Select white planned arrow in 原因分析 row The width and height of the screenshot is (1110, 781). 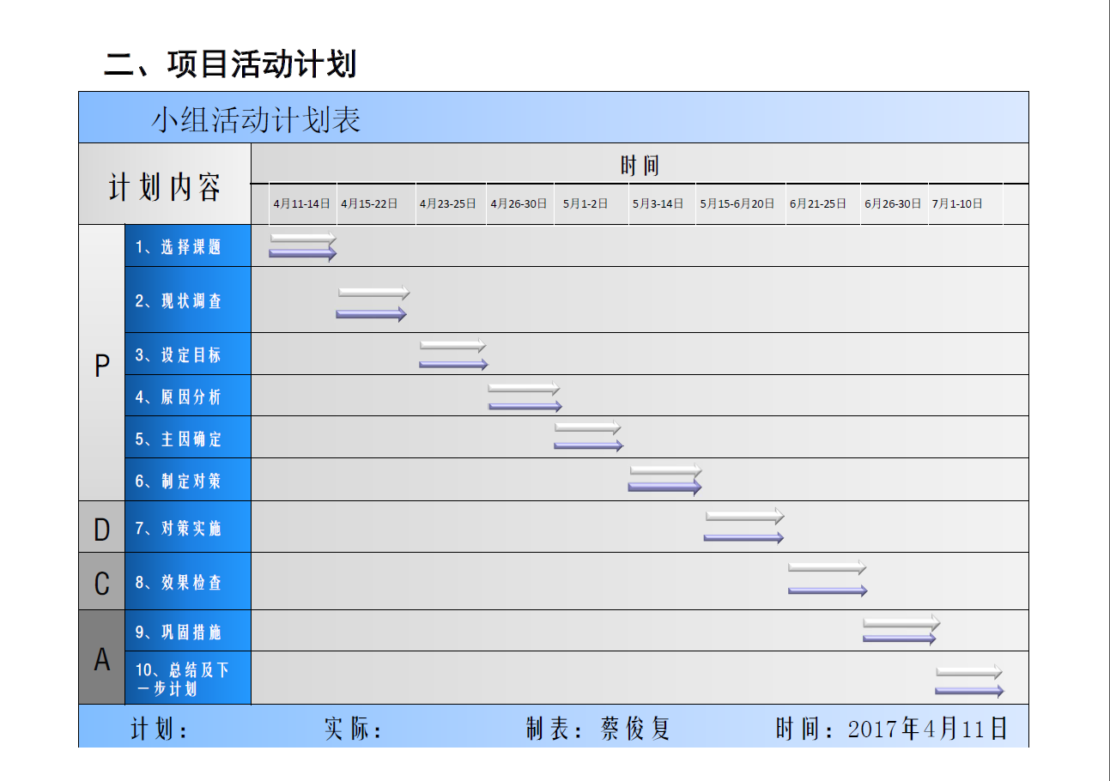tap(524, 389)
